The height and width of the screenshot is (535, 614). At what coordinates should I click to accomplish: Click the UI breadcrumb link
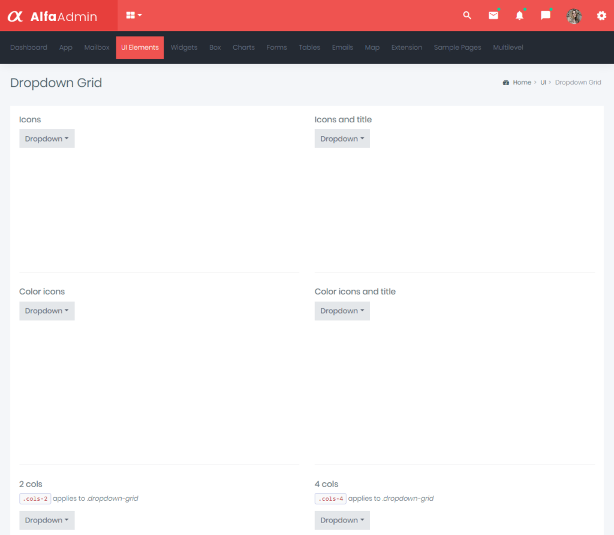point(543,82)
